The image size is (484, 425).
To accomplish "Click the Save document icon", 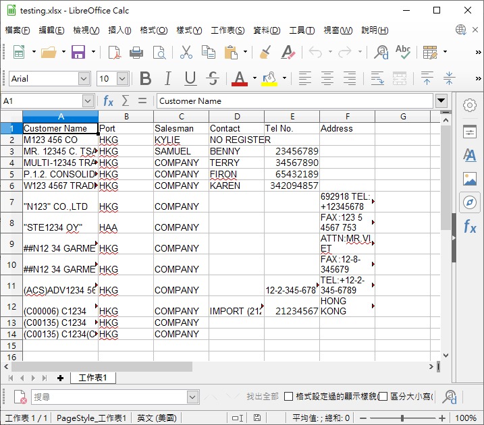I will (78, 53).
